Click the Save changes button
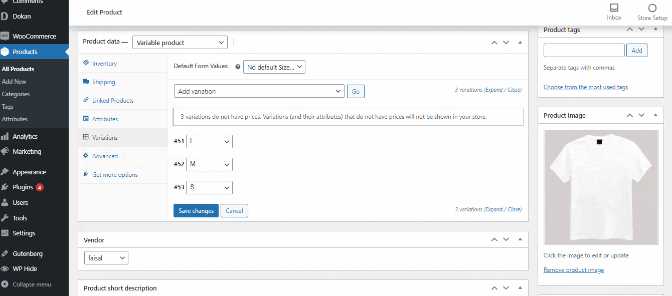 click(196, 211)
